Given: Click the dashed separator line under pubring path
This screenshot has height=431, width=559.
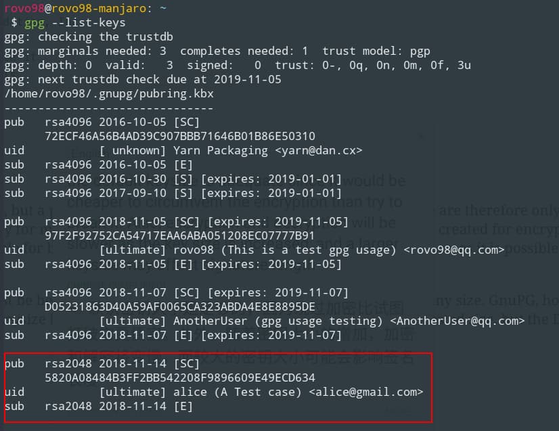Looking at the screenshot, I should (108, 108).
